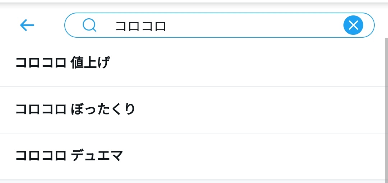The image size is (388, 183).
Task: Click the コロコロ text inside the search box
Action: point(140,26)
